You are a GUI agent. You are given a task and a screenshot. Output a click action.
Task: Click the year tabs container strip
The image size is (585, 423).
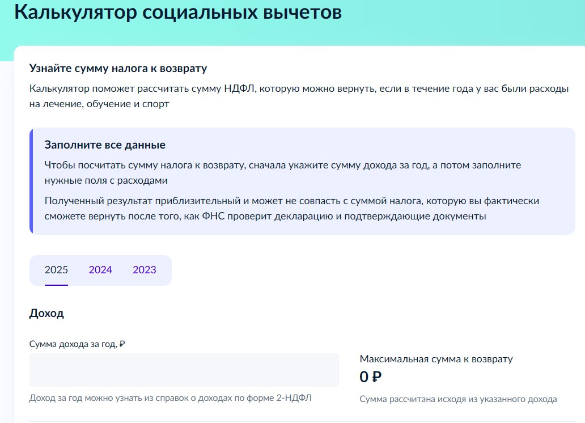tap(100, 270)
